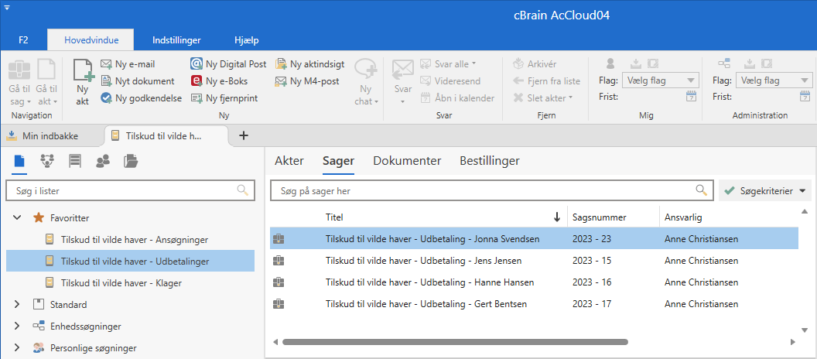Image resolution: width=817 pixels, height=359 pixels.
Task: Switch to the folder list view icon
Action: (x=131, y=161)
